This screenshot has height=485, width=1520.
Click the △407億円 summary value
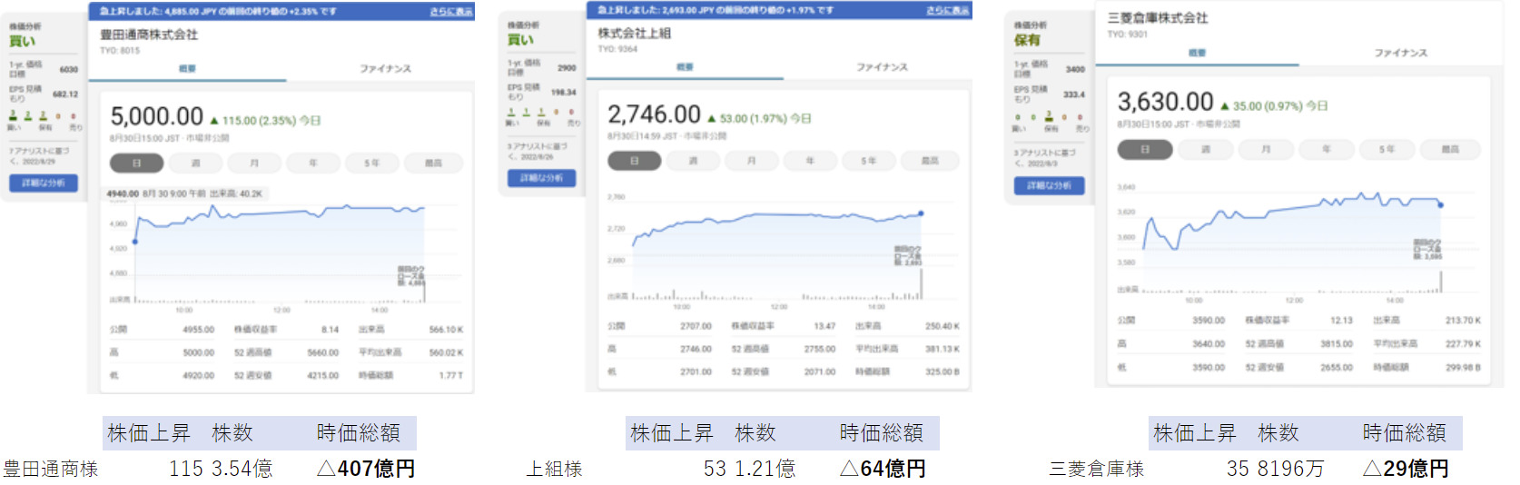click(x=366, y=469)
